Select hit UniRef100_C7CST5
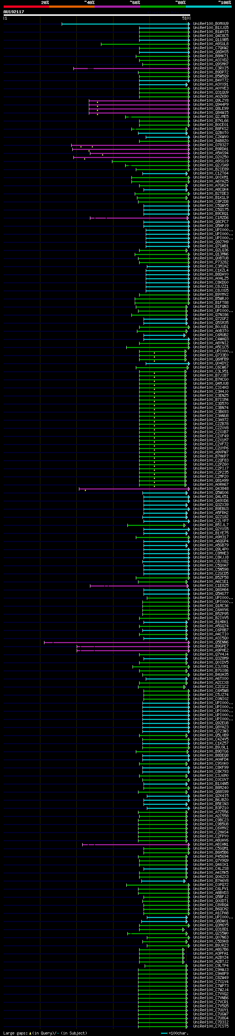 (211, 1026)
